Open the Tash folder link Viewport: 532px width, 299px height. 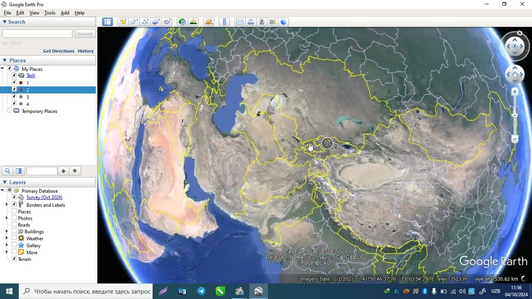pyautogui.click(x=31, y=76)
